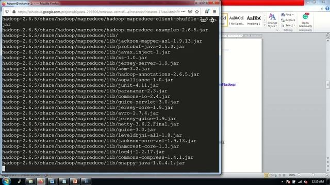This screenshot has width=330, height=185.
Task: Switch Word to Draft view
Action: coord(284,175)
